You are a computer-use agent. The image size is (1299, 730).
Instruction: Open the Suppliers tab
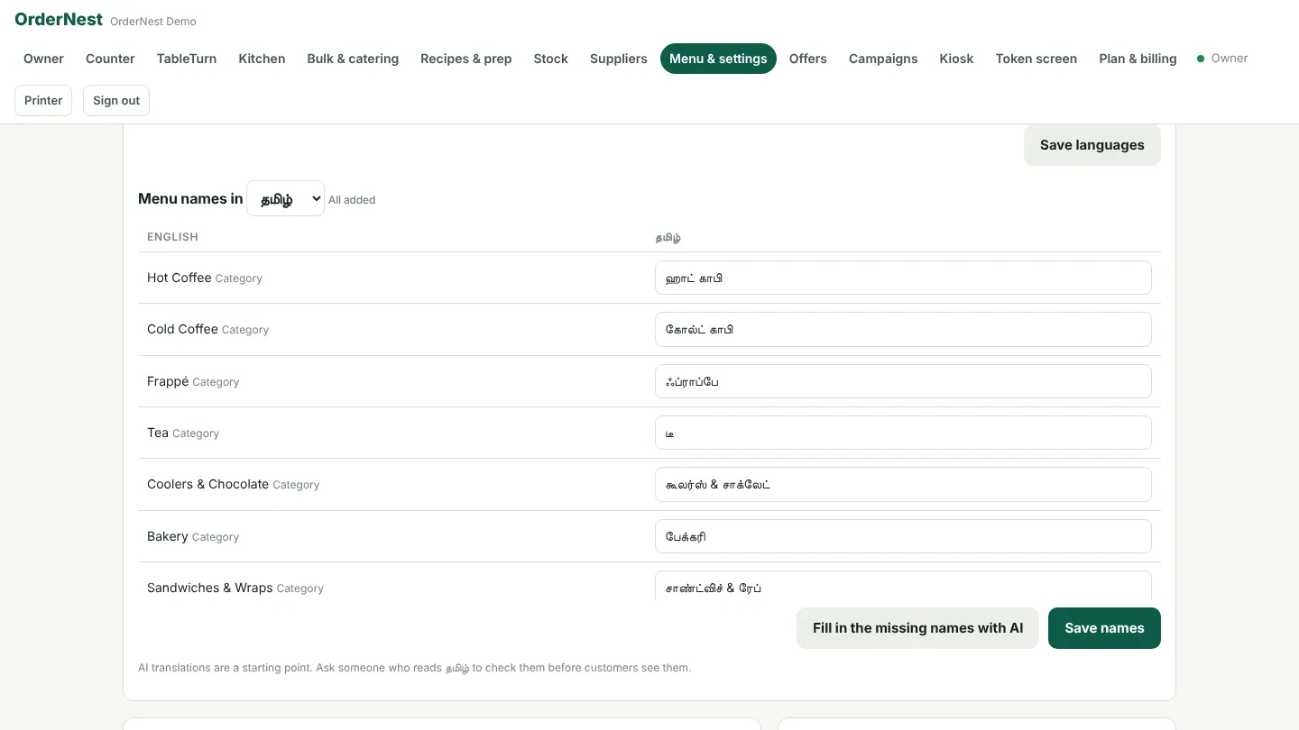point(619,59)
